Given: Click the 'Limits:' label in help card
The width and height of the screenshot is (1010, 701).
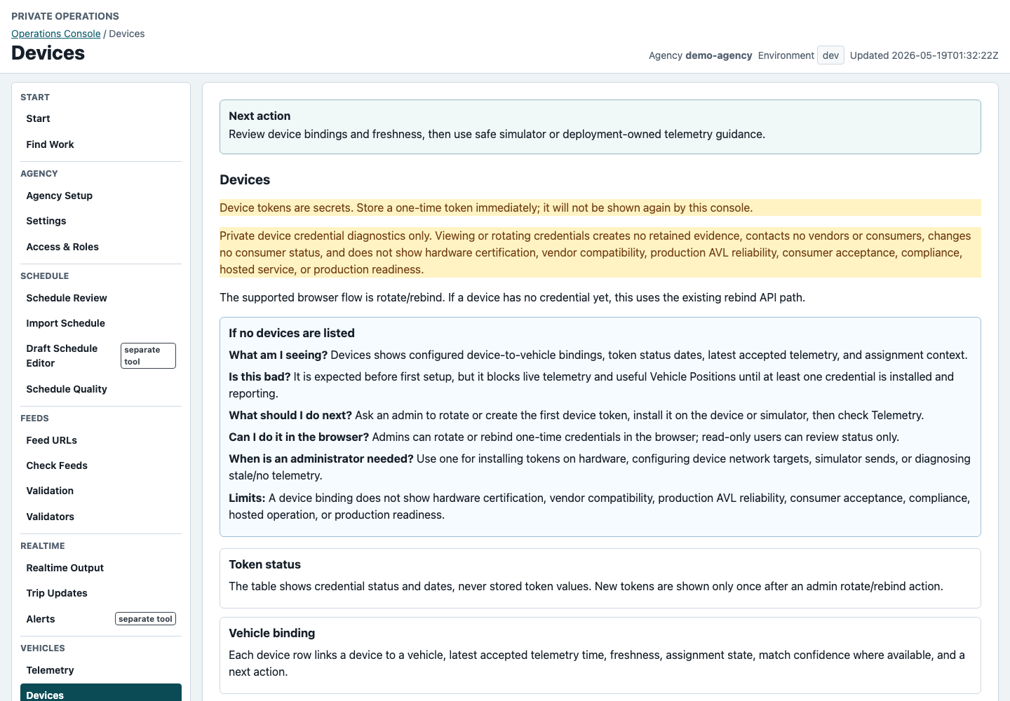Looking at the screenshot, I should click(x=247, y=498).
